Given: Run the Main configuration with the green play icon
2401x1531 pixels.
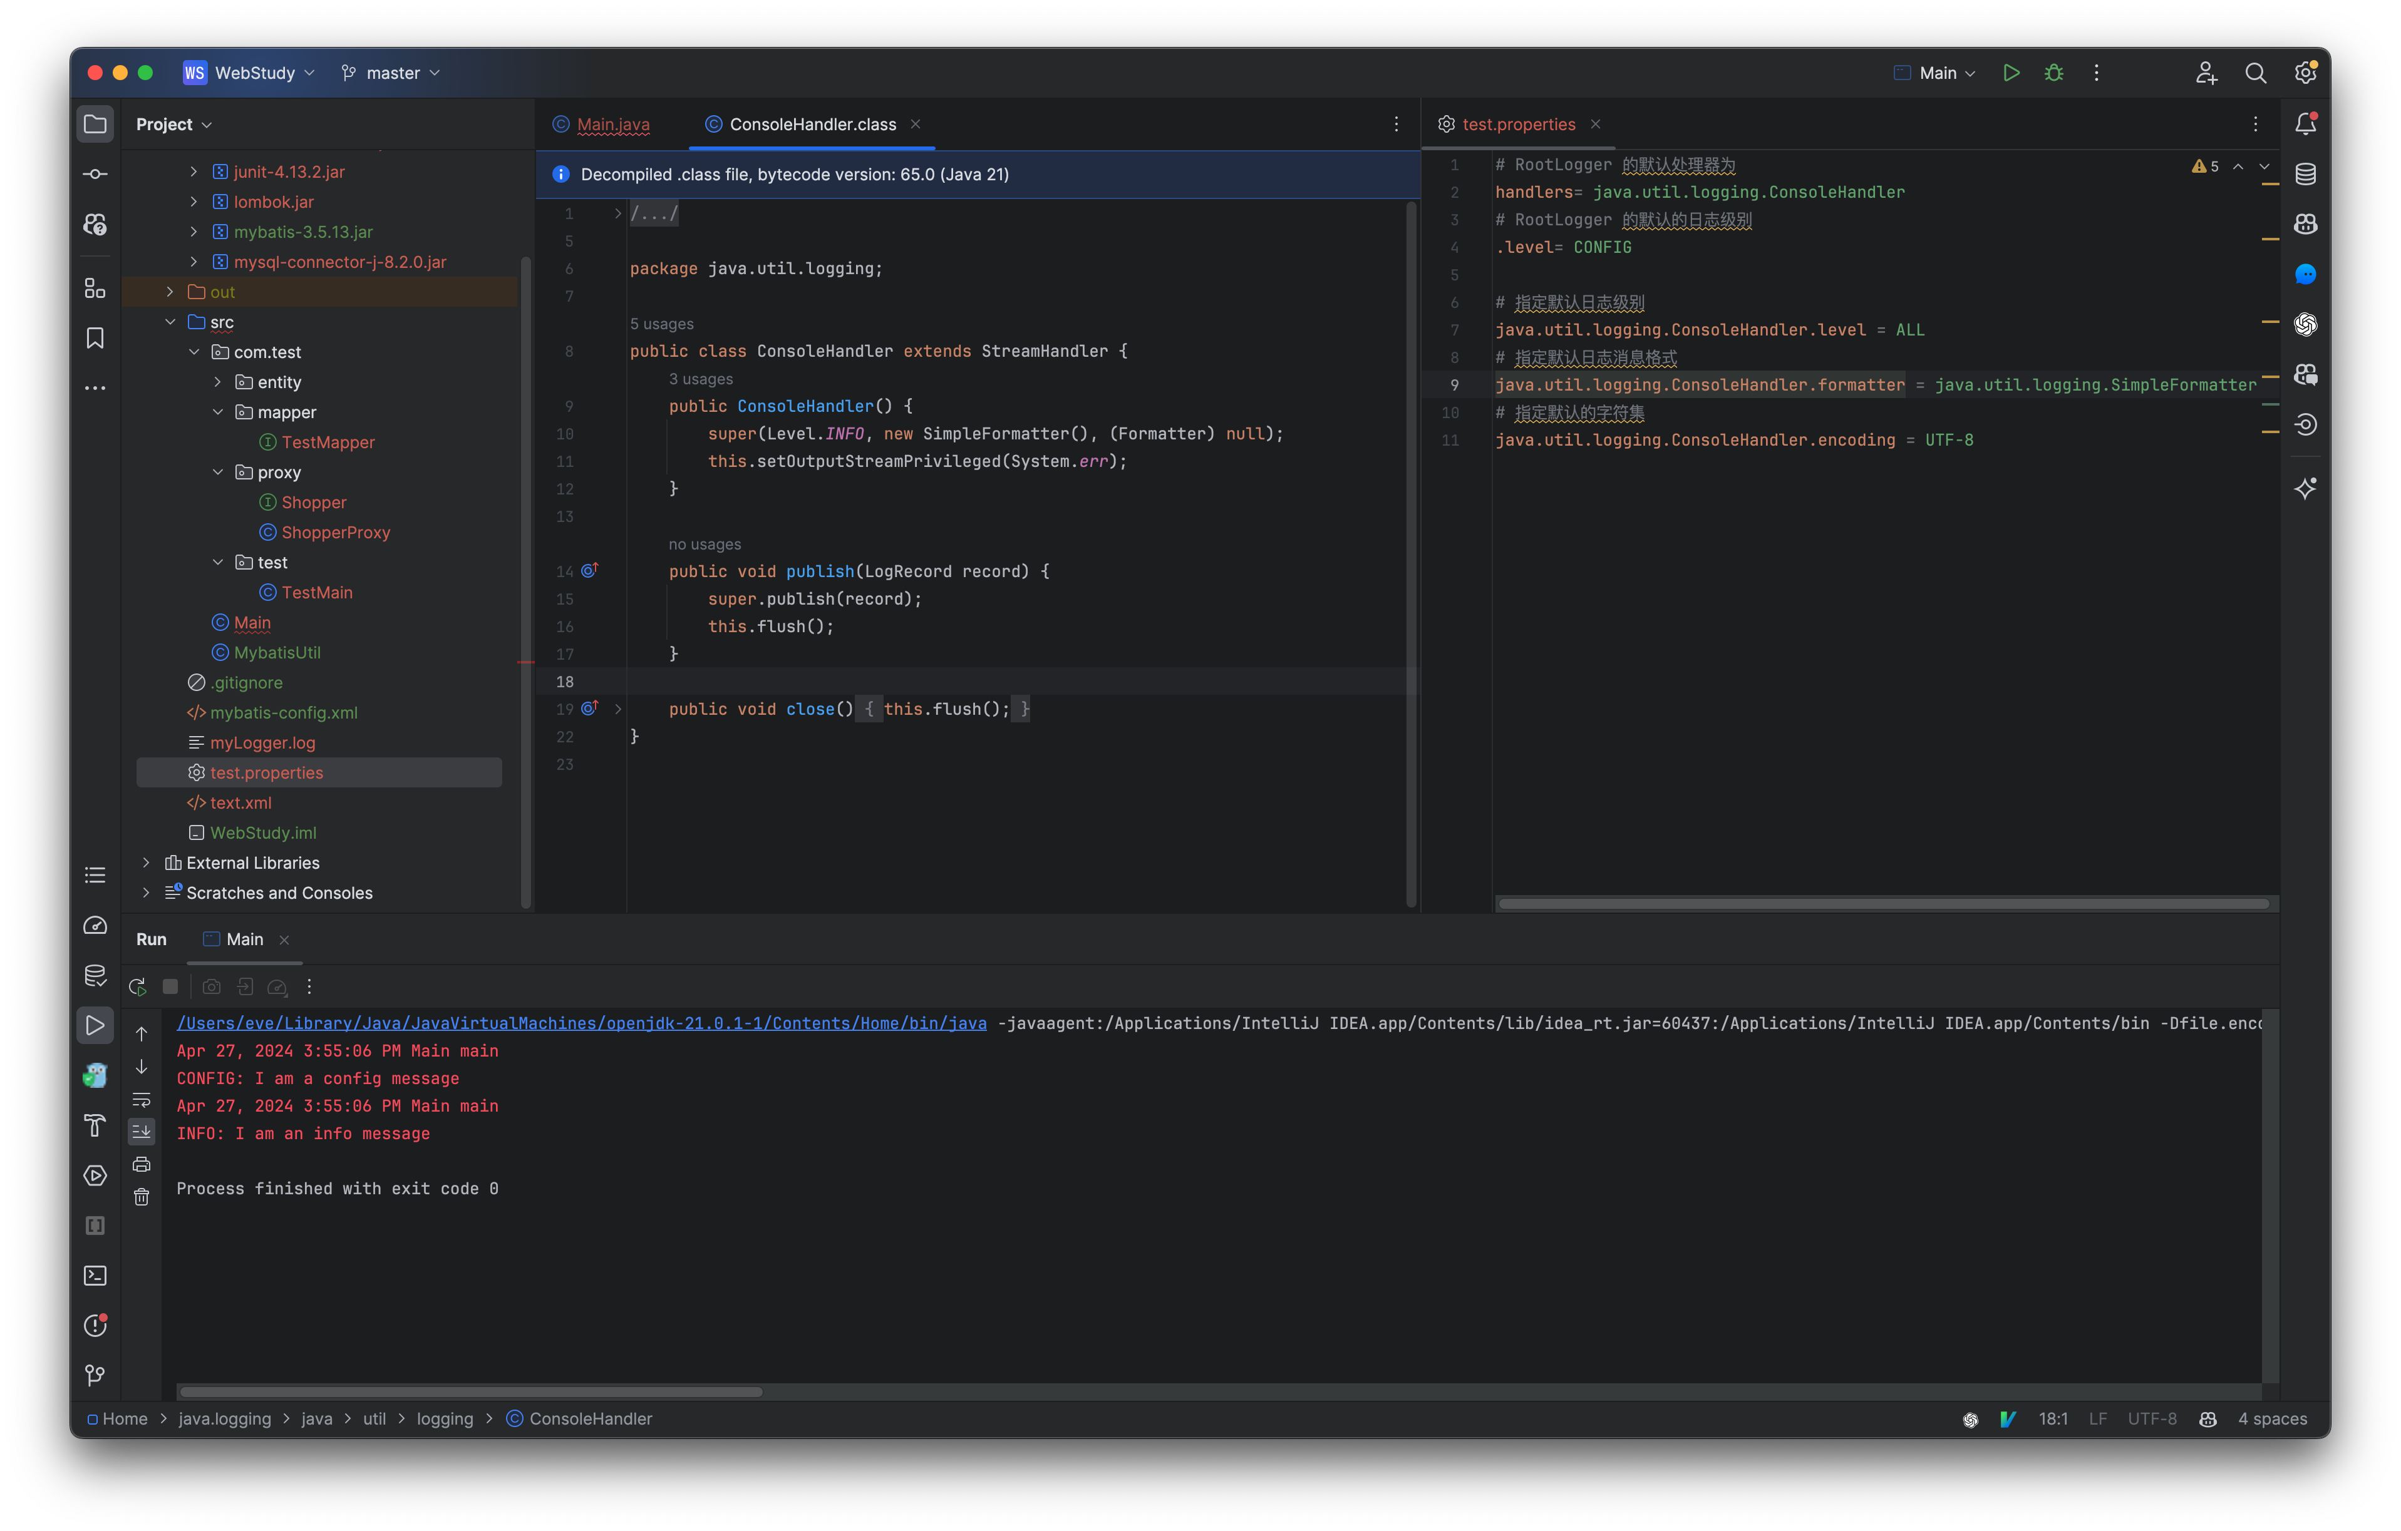Looking at the screenshot, I should tap(2010, 72).
